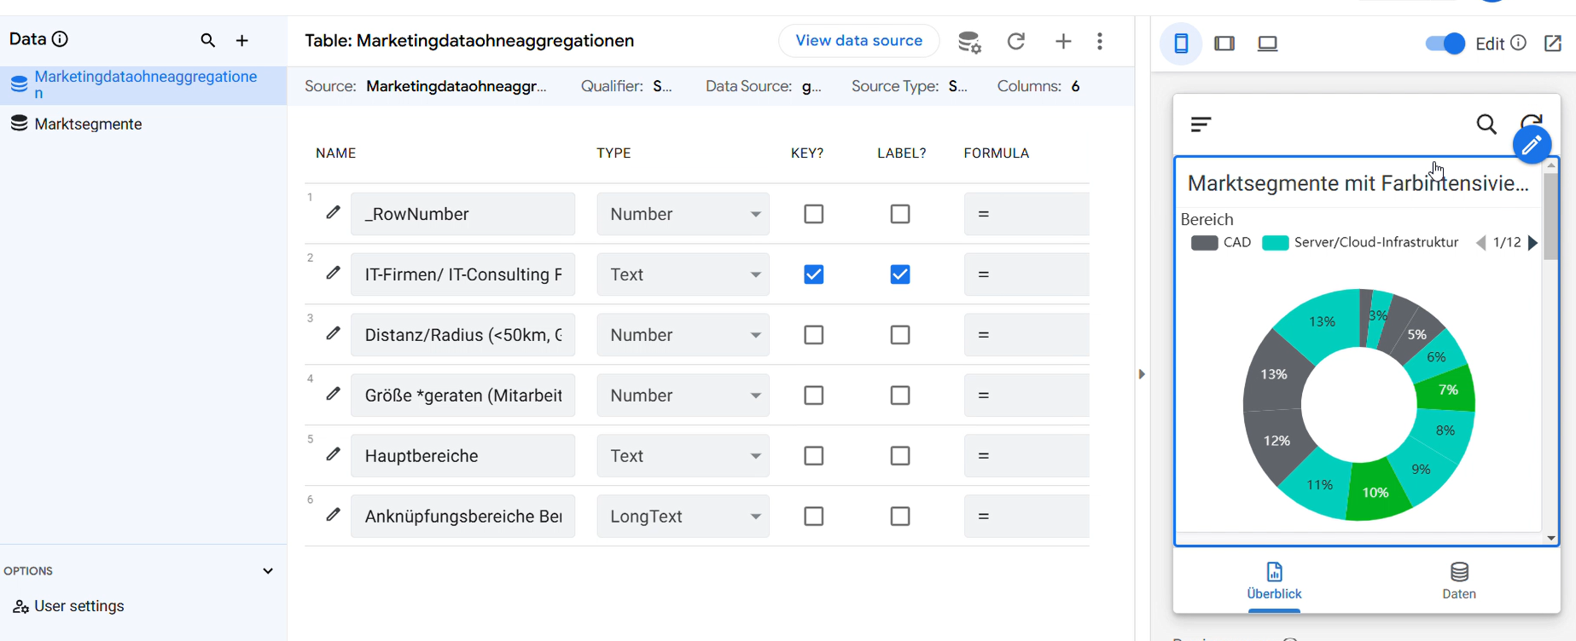Check the LABEL checkbox for the Hauptbereiche column
The height and width of the screenshot is (641, 1576).
click(900, 456)
